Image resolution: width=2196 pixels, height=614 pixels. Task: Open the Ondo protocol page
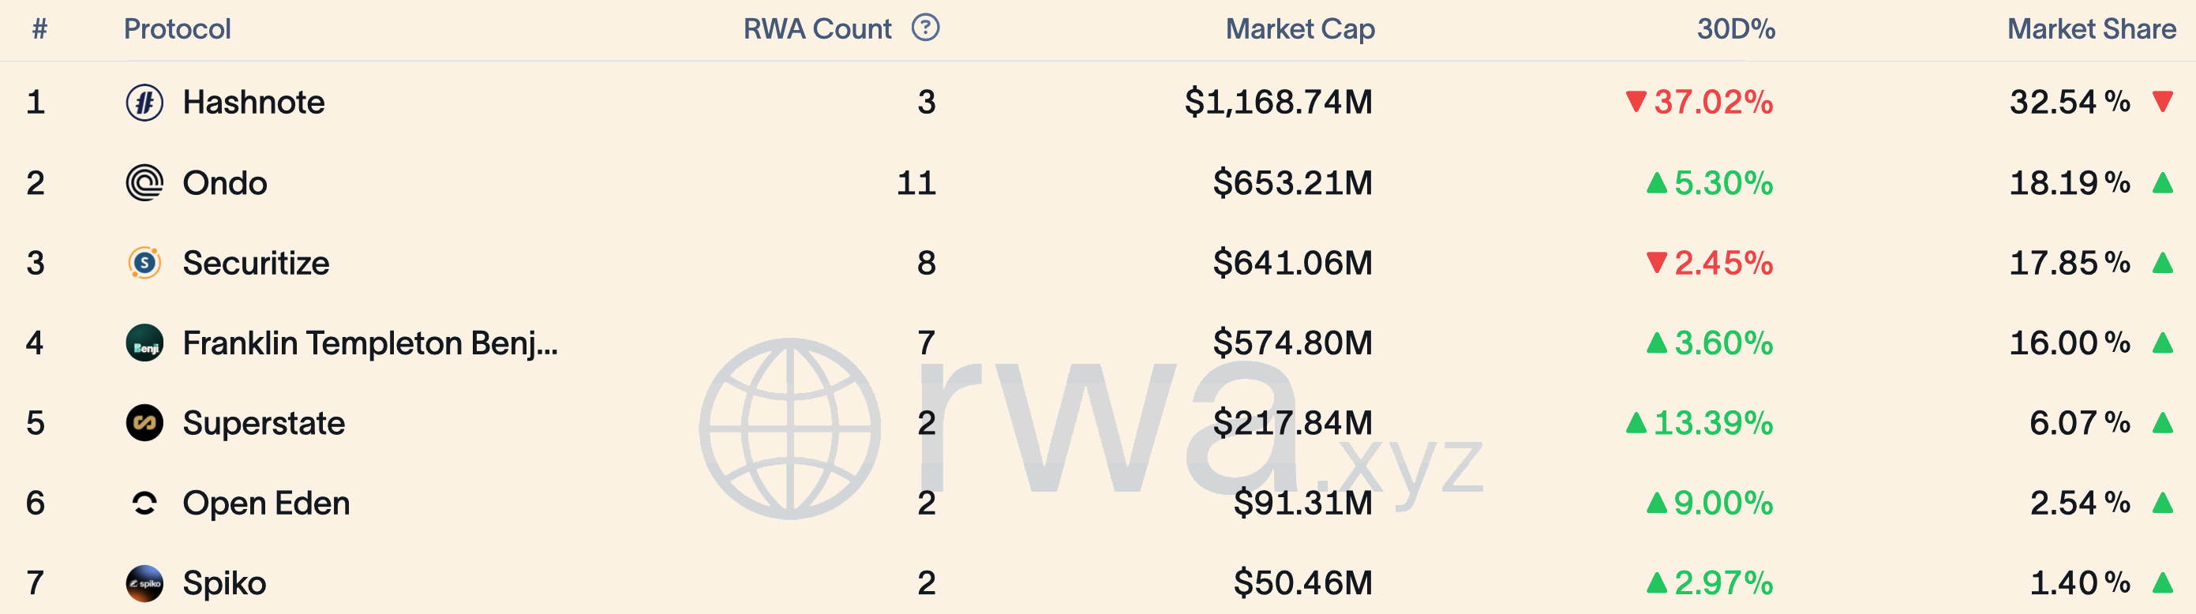[225, 182]
